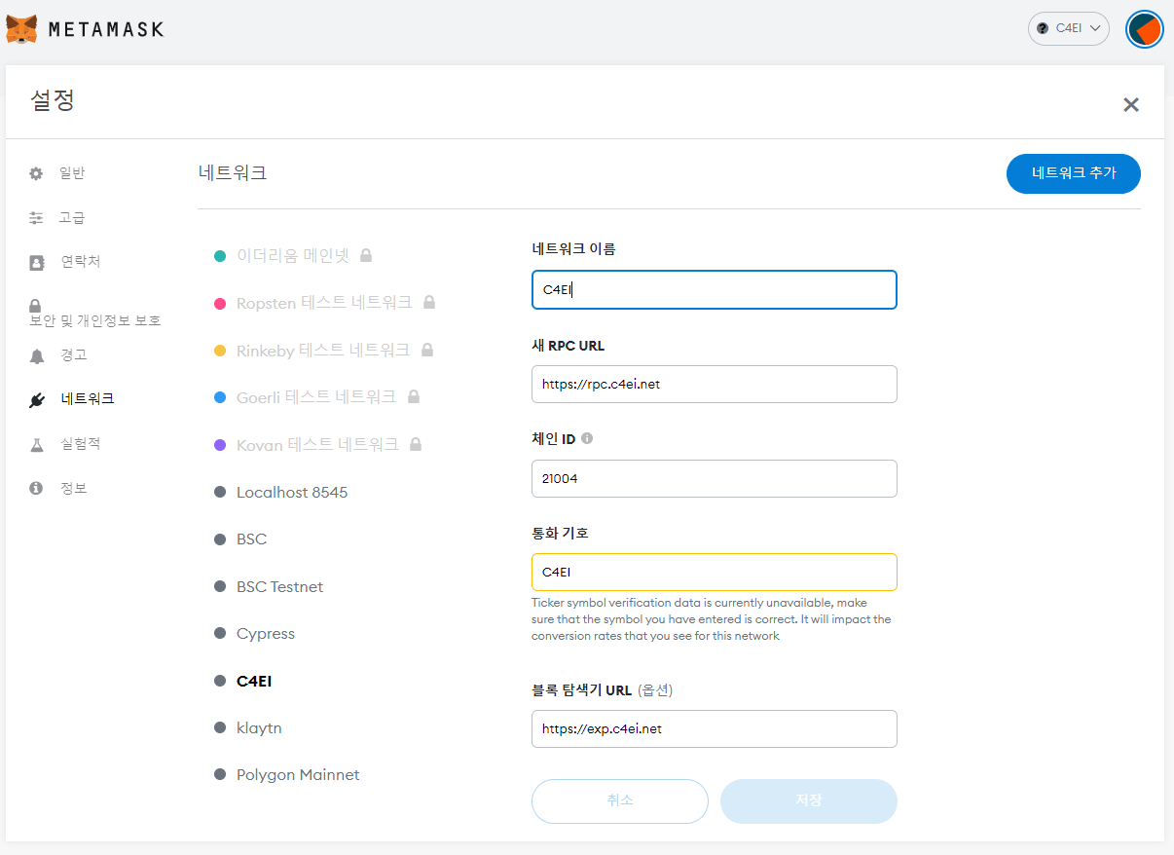
Task: Click the Add Network button
Action: [x=1073, y=173]
